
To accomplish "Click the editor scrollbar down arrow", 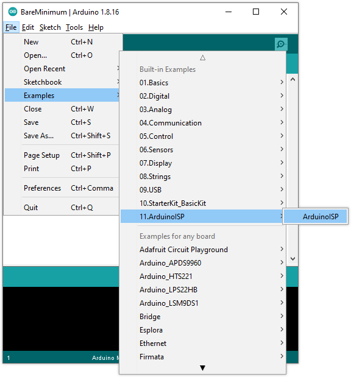I will 292,259.
